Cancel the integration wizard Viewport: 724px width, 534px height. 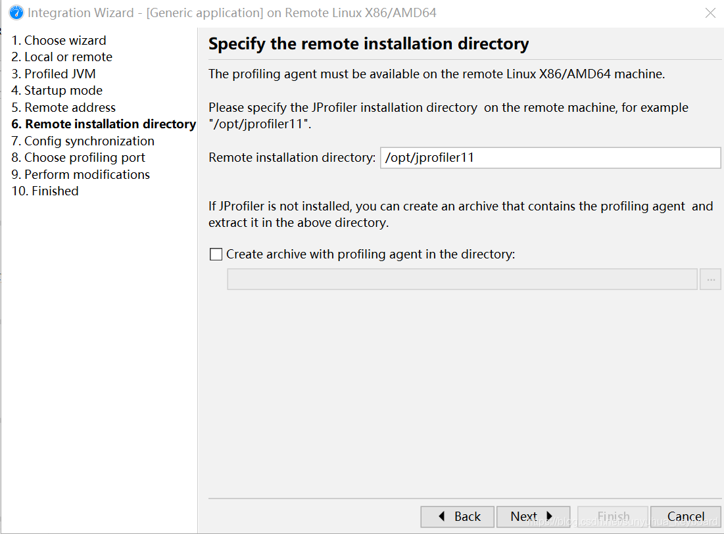pos(686,516)
